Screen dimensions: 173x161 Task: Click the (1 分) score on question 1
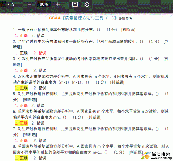[112, 30]
